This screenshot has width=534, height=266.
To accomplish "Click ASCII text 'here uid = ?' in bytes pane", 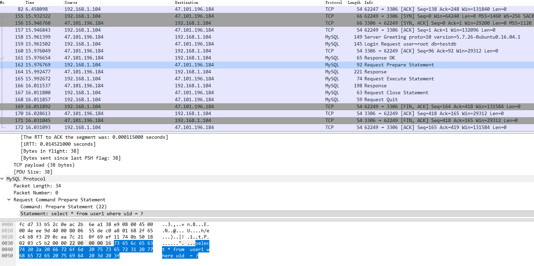I will (x=180, y=256).
